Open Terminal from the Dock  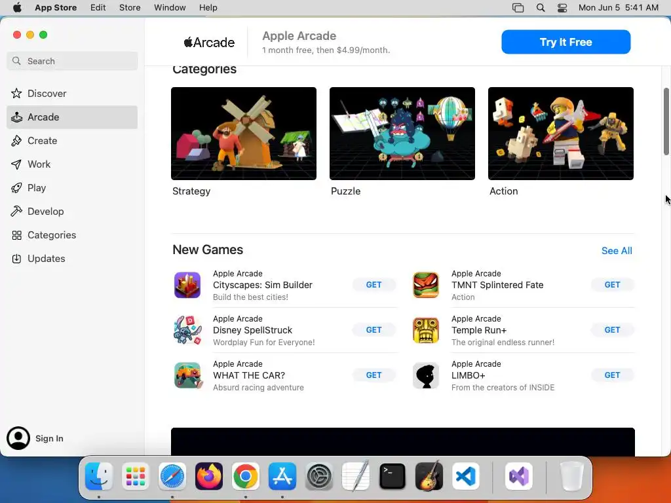click(392, 476)
